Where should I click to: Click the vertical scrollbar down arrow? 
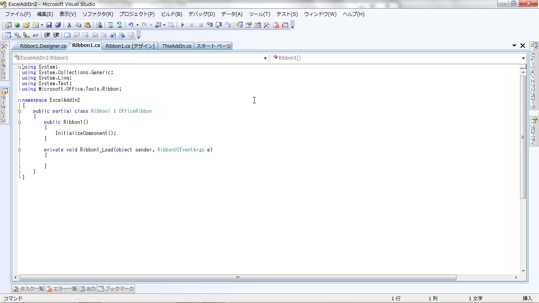(x=523, y=271)
